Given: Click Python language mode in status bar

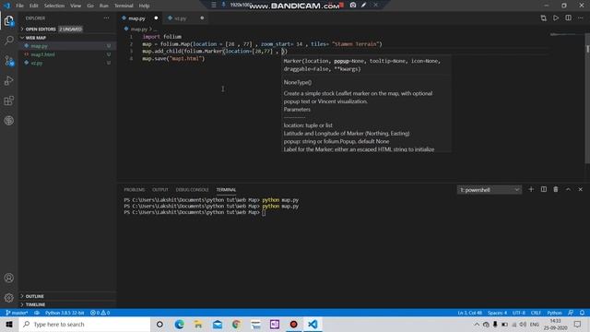Looking at the screenshot, I should click(x=554, y=313).
